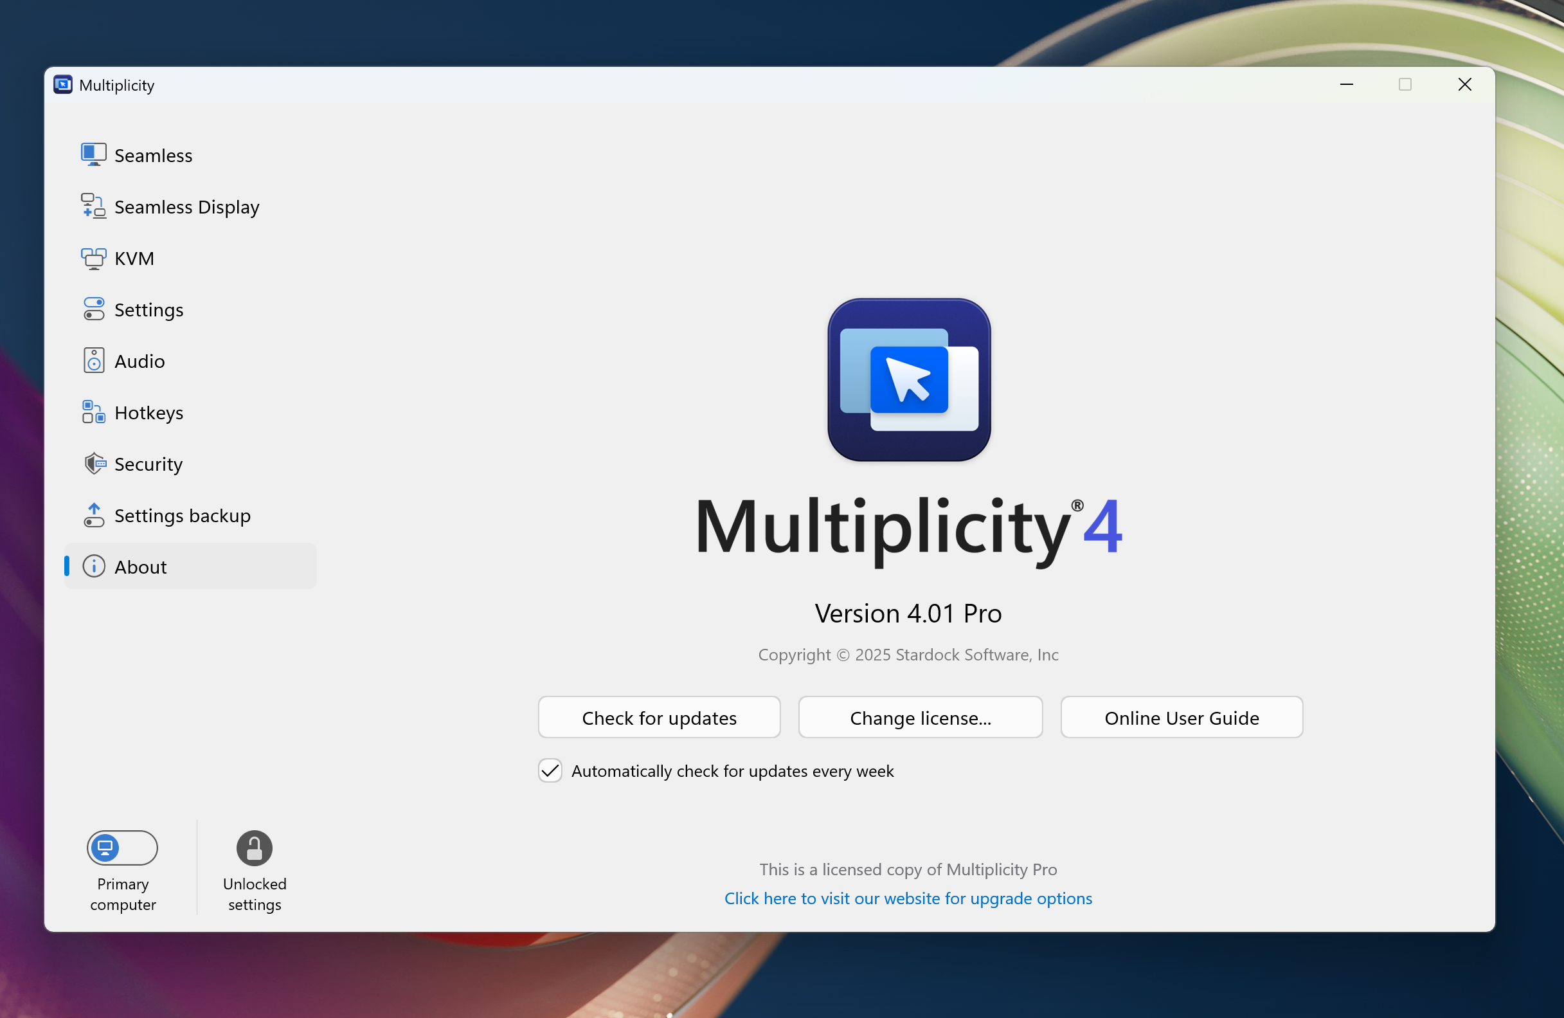Open the Settings backup page

tap(190, 515)
